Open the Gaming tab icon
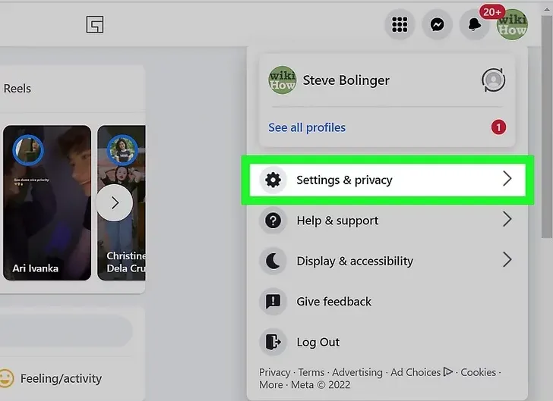Screen dimensions: 553x401 pyautogui.click(x=95, y=24)
